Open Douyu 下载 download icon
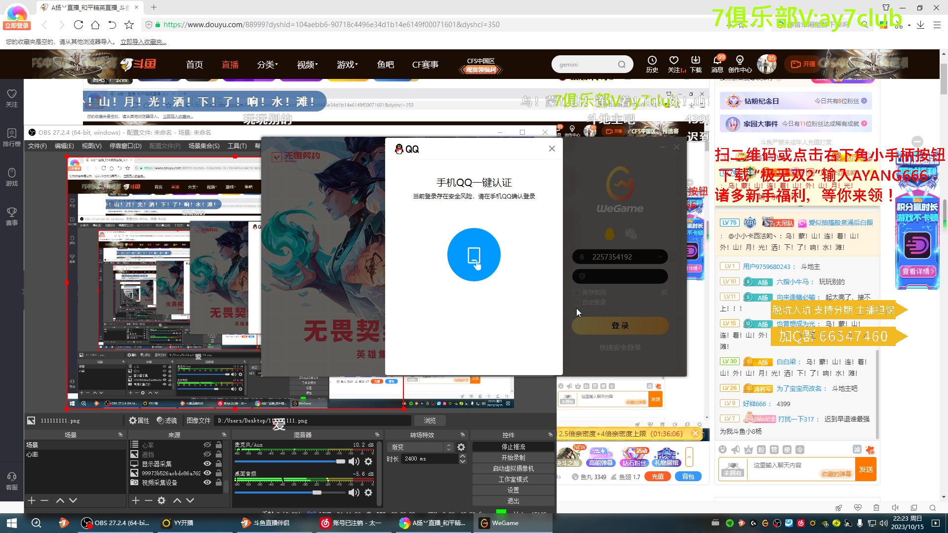 pos(696,64)
